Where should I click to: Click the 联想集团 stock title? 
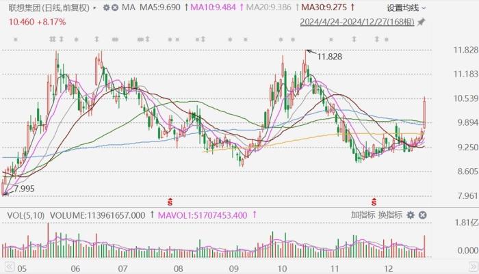pos(25,8)
